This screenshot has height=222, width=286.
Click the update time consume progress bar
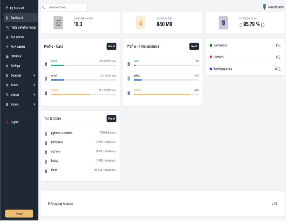(x=166, y=95)
